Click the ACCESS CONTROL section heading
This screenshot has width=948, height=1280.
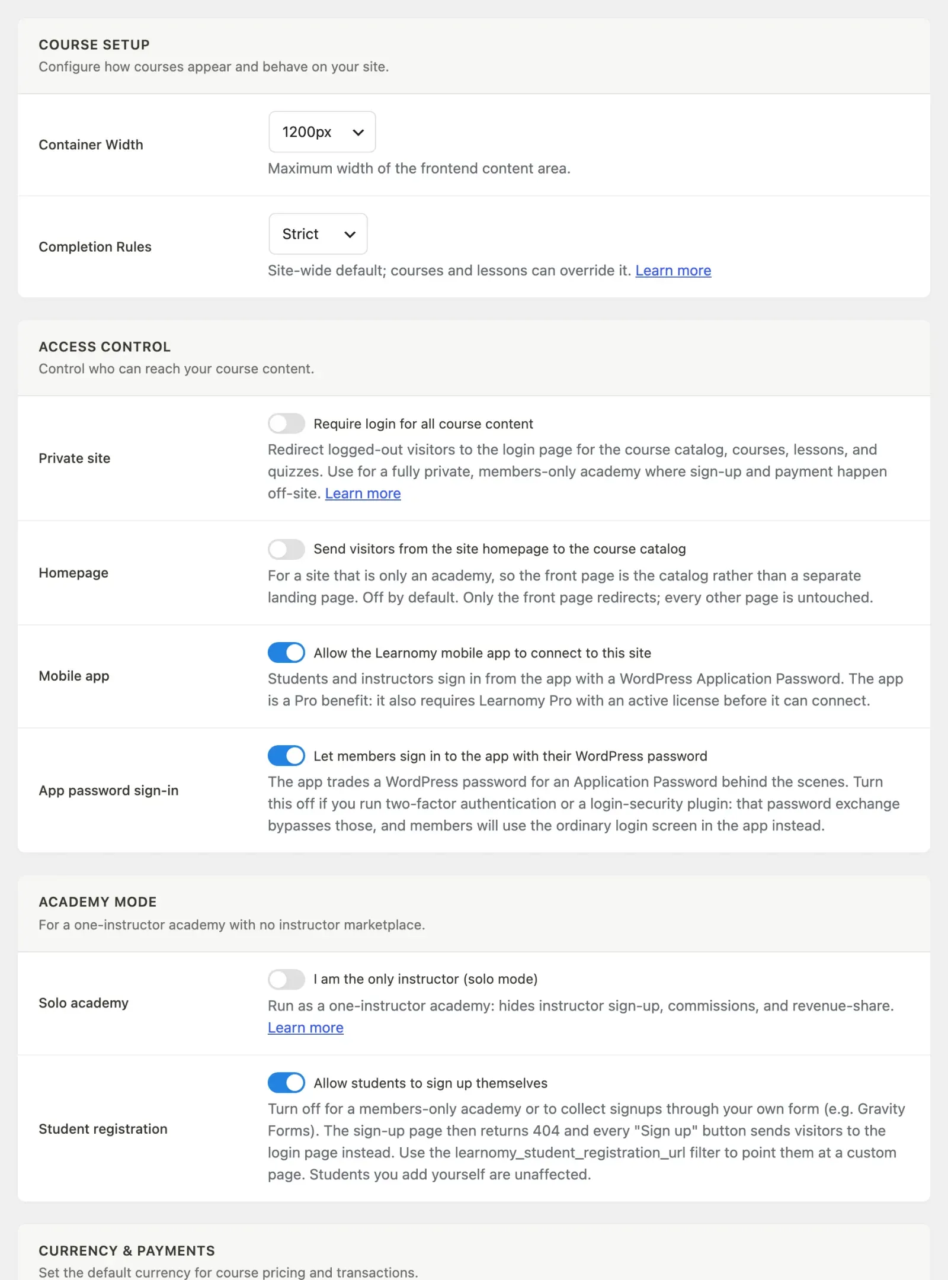coord(105,347)
